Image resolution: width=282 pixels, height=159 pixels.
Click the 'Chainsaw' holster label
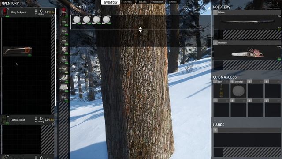point(222,43)
